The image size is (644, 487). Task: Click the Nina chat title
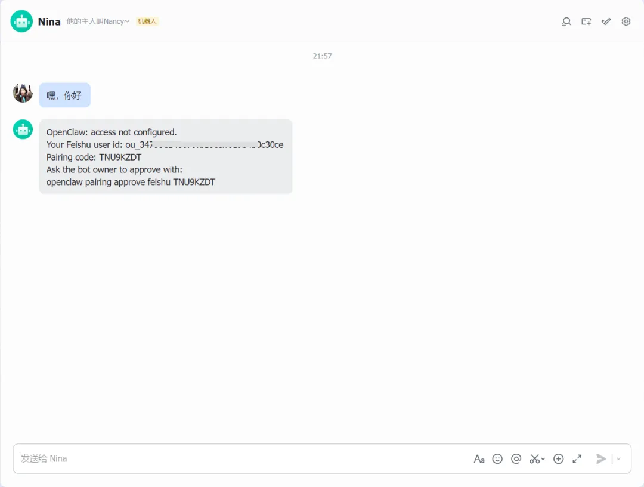49,21
